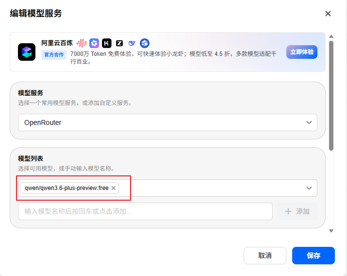This screenshot has height=276, width=347.
Task: Click the scrollbar down arrow
Action: point(331,231)
